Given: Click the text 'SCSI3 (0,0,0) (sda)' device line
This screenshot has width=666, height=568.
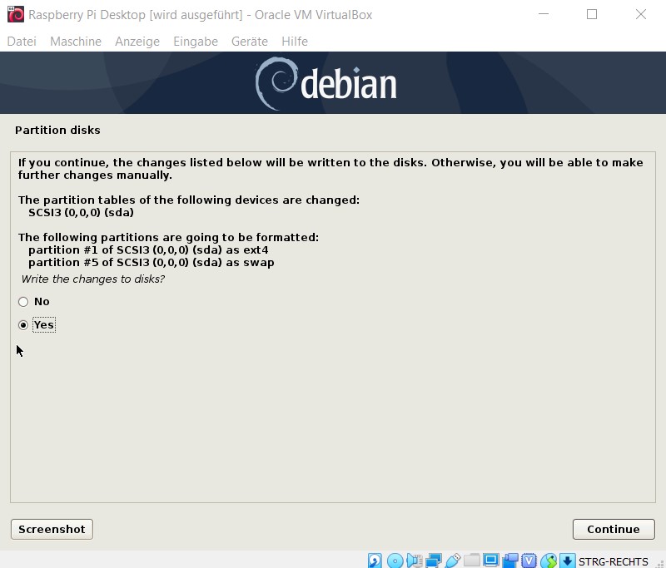Looking at the screenshot, I should tap(81, 213).
